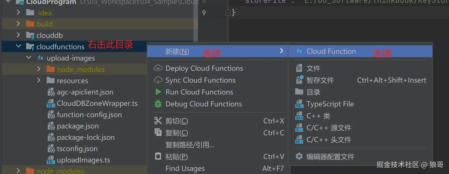Screen dimensions: 449x174
Task: Click the code fold marker on line 9
Action: (228, 13)
